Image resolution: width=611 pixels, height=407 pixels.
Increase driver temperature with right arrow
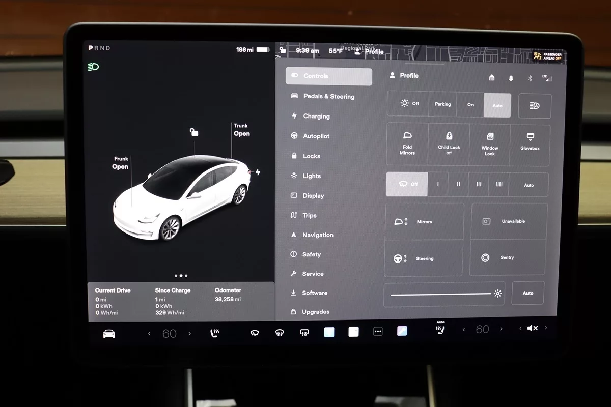pyautogui.click(x=190, y=334)
